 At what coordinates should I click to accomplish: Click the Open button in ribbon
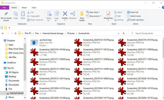pyautogui.click(x=119, y=12)
